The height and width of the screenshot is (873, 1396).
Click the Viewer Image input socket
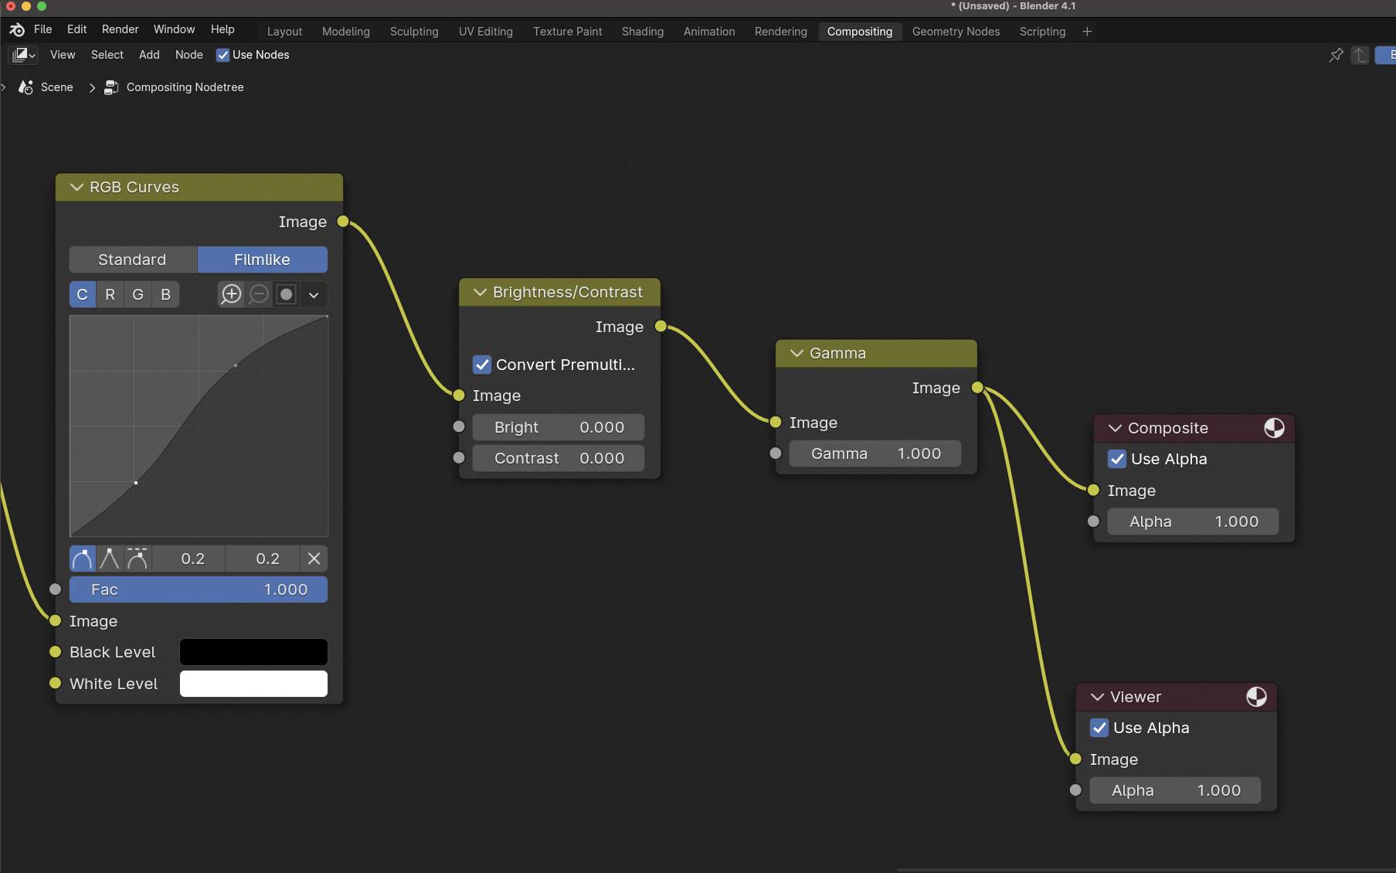[x=1075, y=759]
